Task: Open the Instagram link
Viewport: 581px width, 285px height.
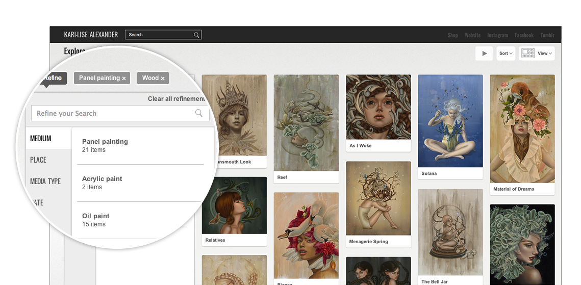Action: coord(497,35)
